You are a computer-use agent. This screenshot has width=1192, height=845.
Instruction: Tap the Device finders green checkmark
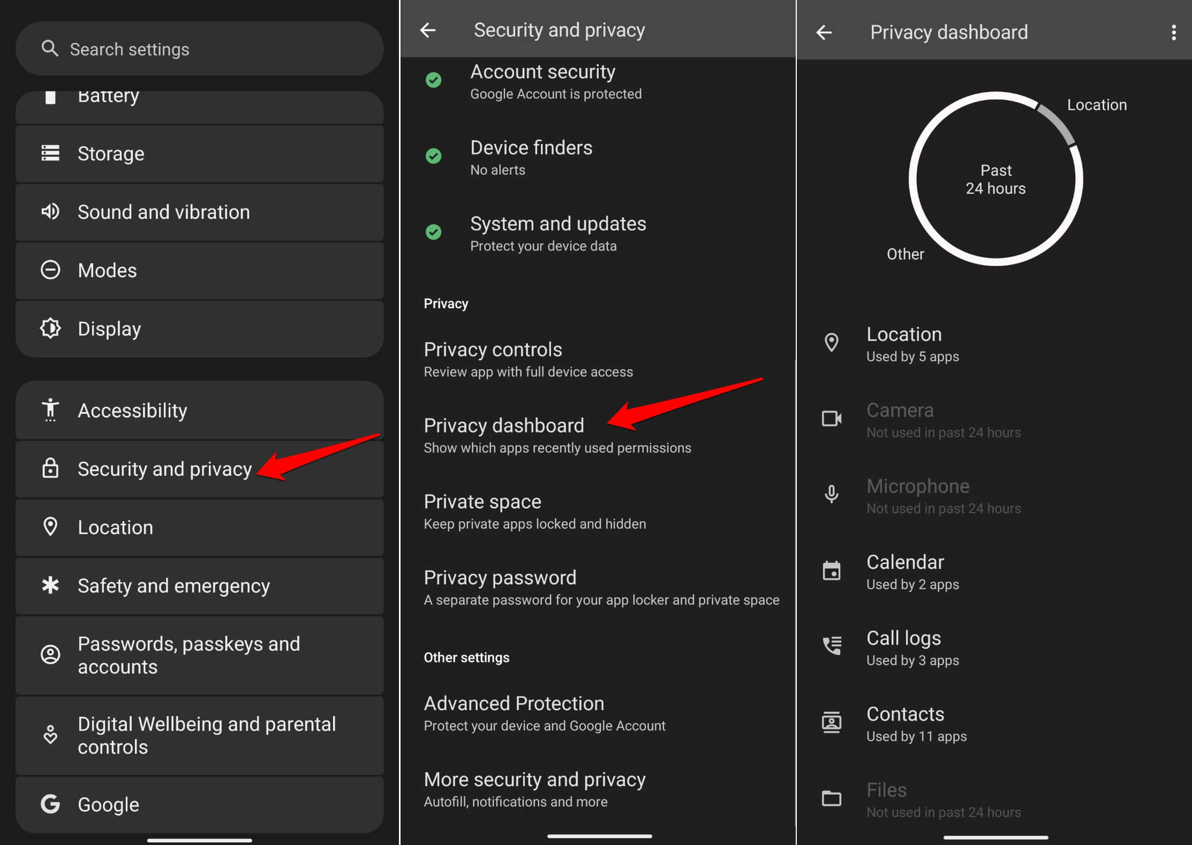click(x=433, y=156)
